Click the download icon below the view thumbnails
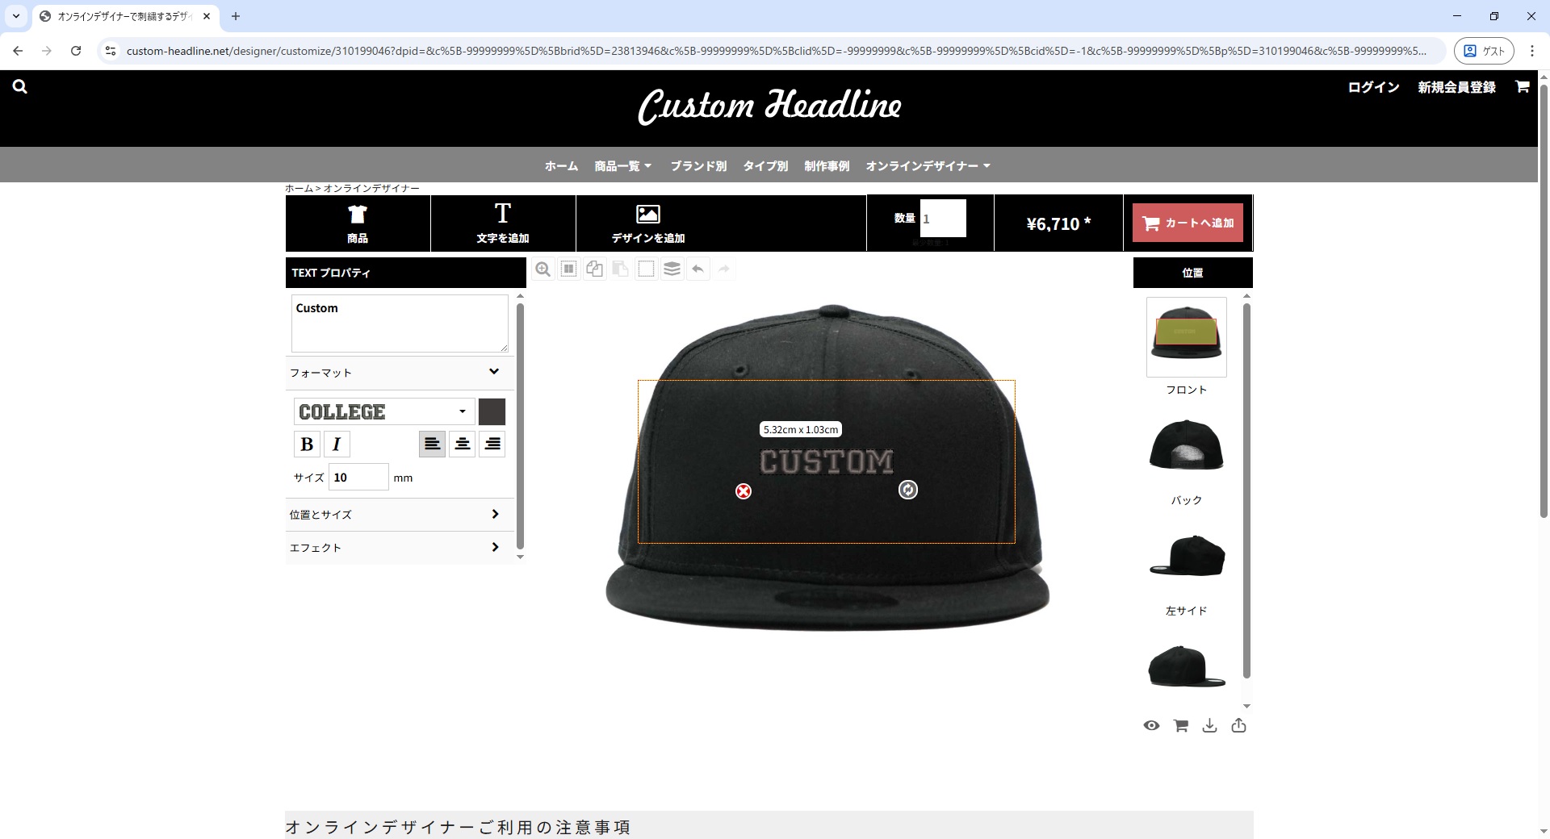The image size is (1550, 839). pos(1209,726)
